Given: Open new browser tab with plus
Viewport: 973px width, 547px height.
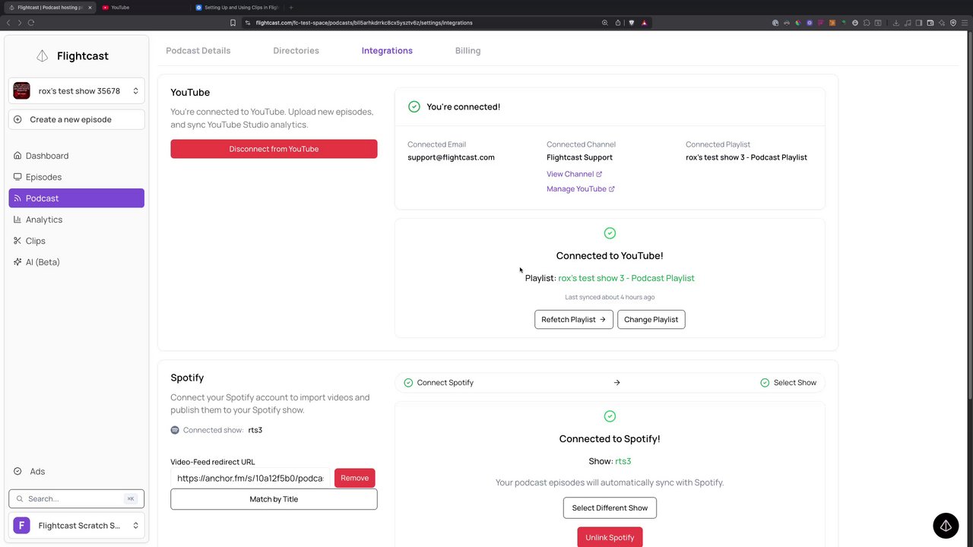Looking at the screenshot, I should (x=290, y=8).
